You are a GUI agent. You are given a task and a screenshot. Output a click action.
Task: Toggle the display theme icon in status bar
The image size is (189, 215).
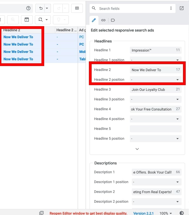point(182,213)
